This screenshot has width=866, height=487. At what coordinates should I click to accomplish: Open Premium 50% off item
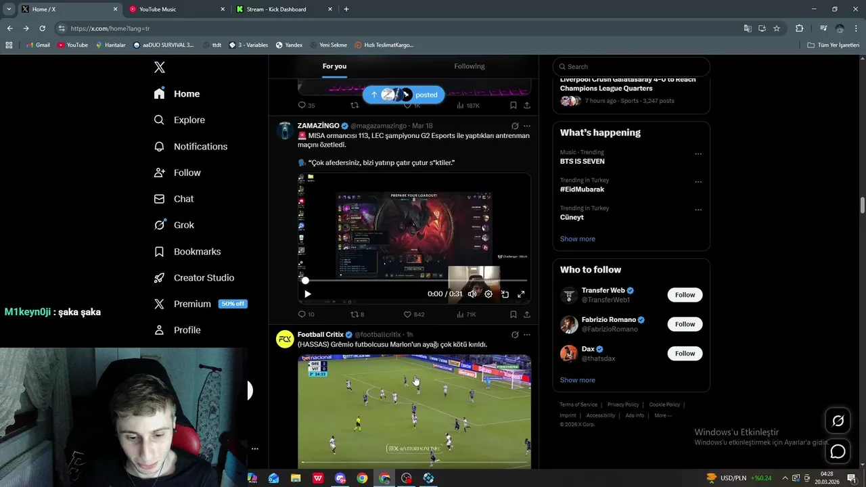(200, 304)
